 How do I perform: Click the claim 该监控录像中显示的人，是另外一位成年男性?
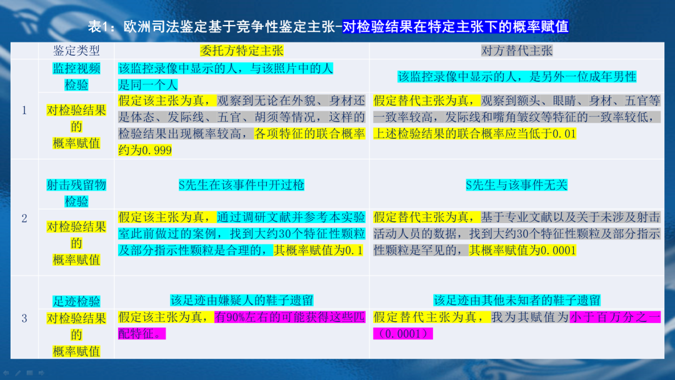pyautogui.click(x=517, y=77)
